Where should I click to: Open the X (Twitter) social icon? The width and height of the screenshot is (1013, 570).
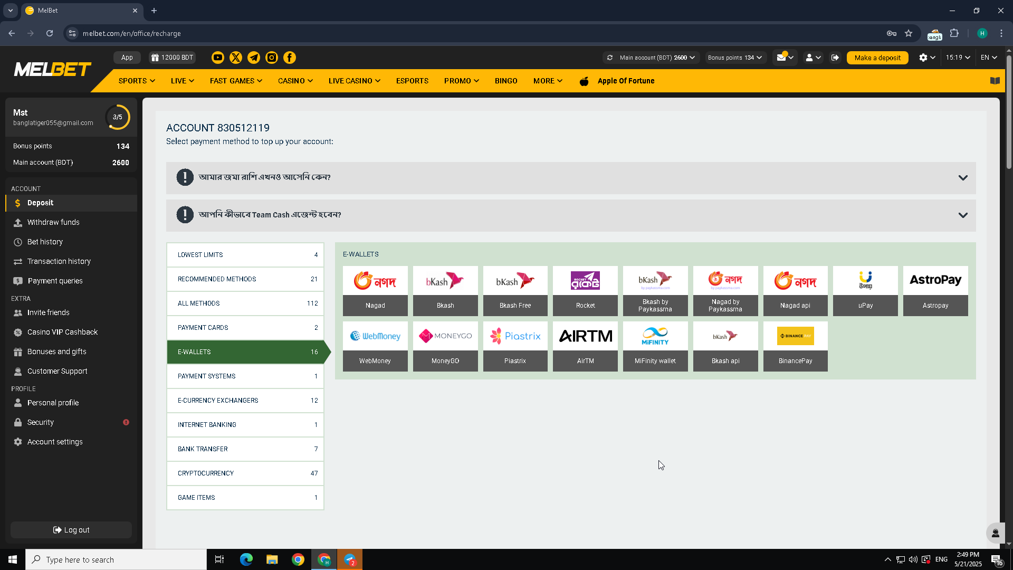(x=235, y=58)
